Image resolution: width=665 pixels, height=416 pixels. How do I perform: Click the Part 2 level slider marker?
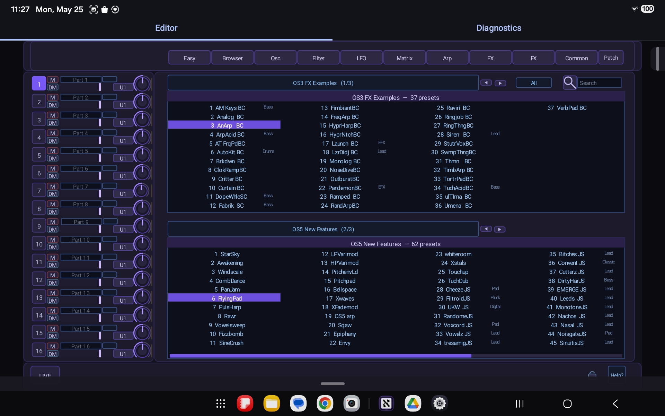[x=100, y=105]
